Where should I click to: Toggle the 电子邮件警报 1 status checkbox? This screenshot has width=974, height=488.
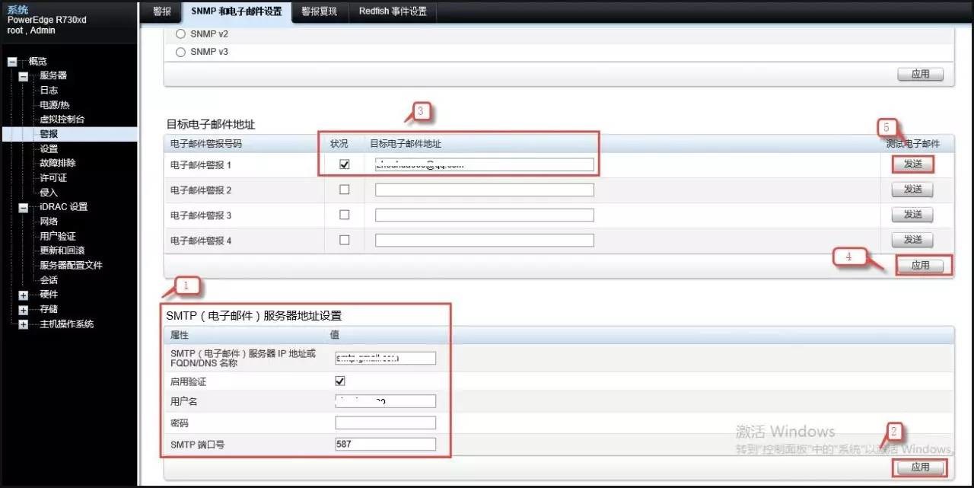point(345,164)
